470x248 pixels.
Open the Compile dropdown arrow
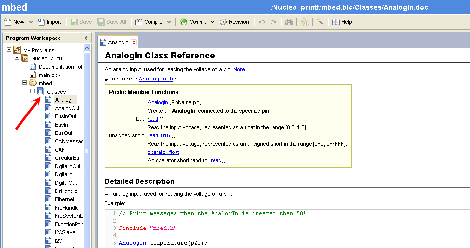(x=169, y=22)
